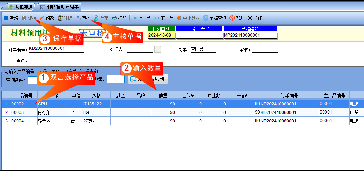Screen dimensions: 364x171
Task: Click the 反审 un-audit toolbar button
Action: [x=101, y=18]
